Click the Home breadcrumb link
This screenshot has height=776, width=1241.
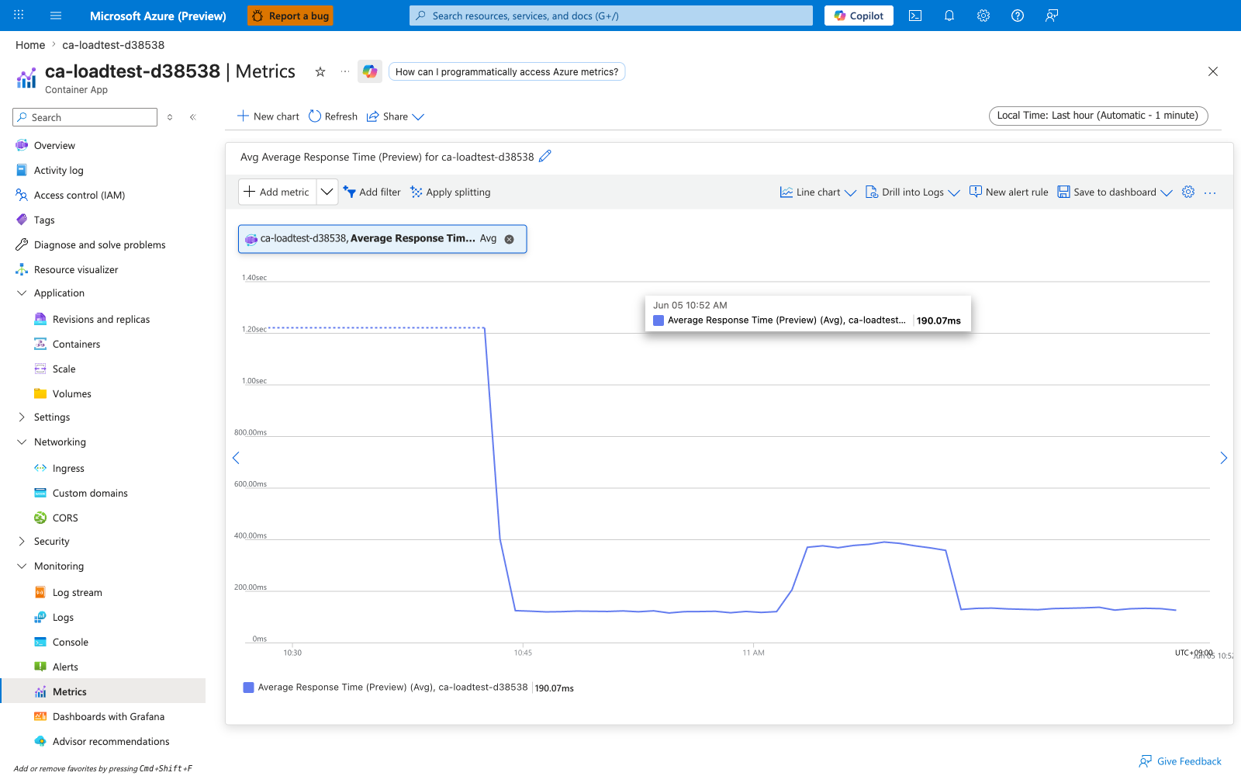tap(30, 45)
